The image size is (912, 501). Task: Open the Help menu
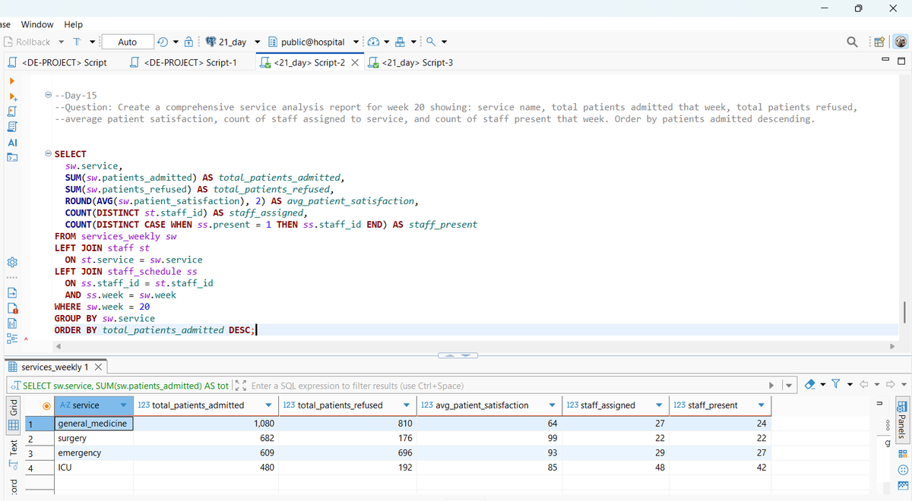[x=74, y=25]
